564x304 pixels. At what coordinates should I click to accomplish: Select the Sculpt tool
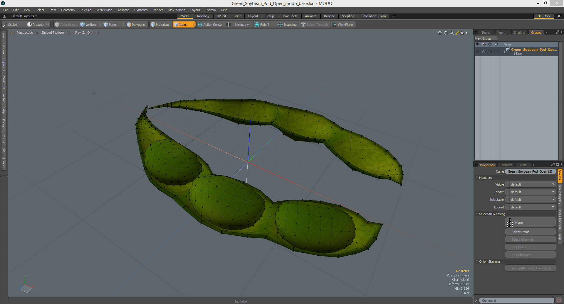pos(13,25)
